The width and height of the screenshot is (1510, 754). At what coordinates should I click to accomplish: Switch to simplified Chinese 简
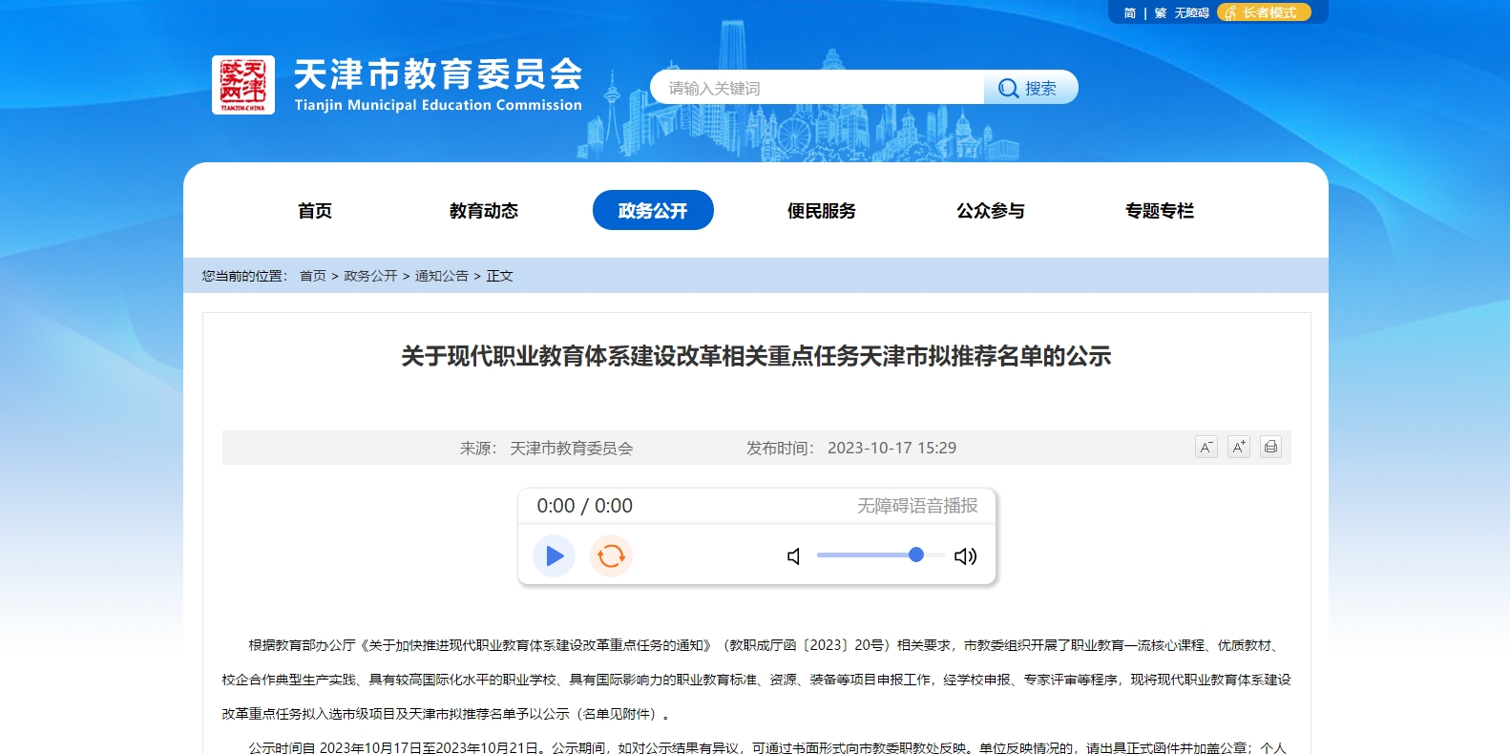1130,13
